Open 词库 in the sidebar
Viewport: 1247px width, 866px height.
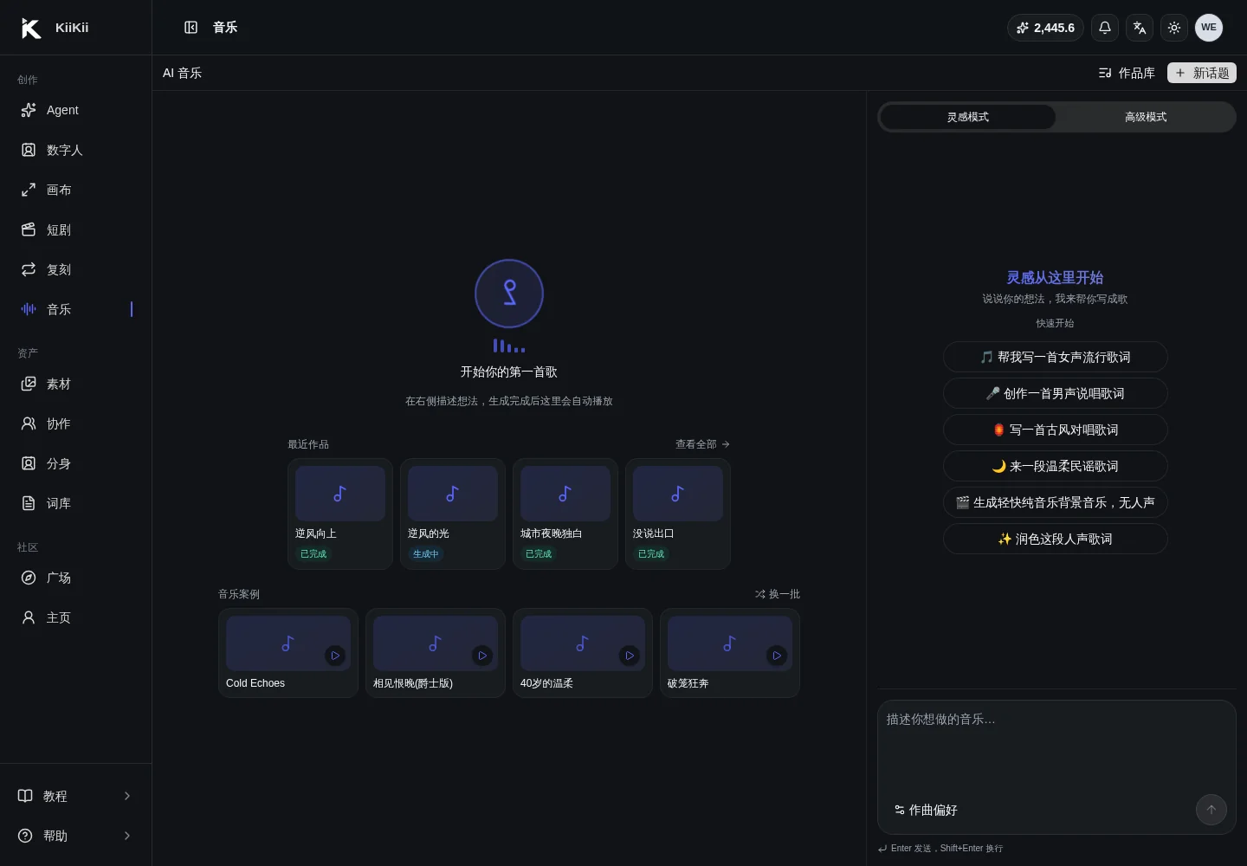tap(76, 503)
